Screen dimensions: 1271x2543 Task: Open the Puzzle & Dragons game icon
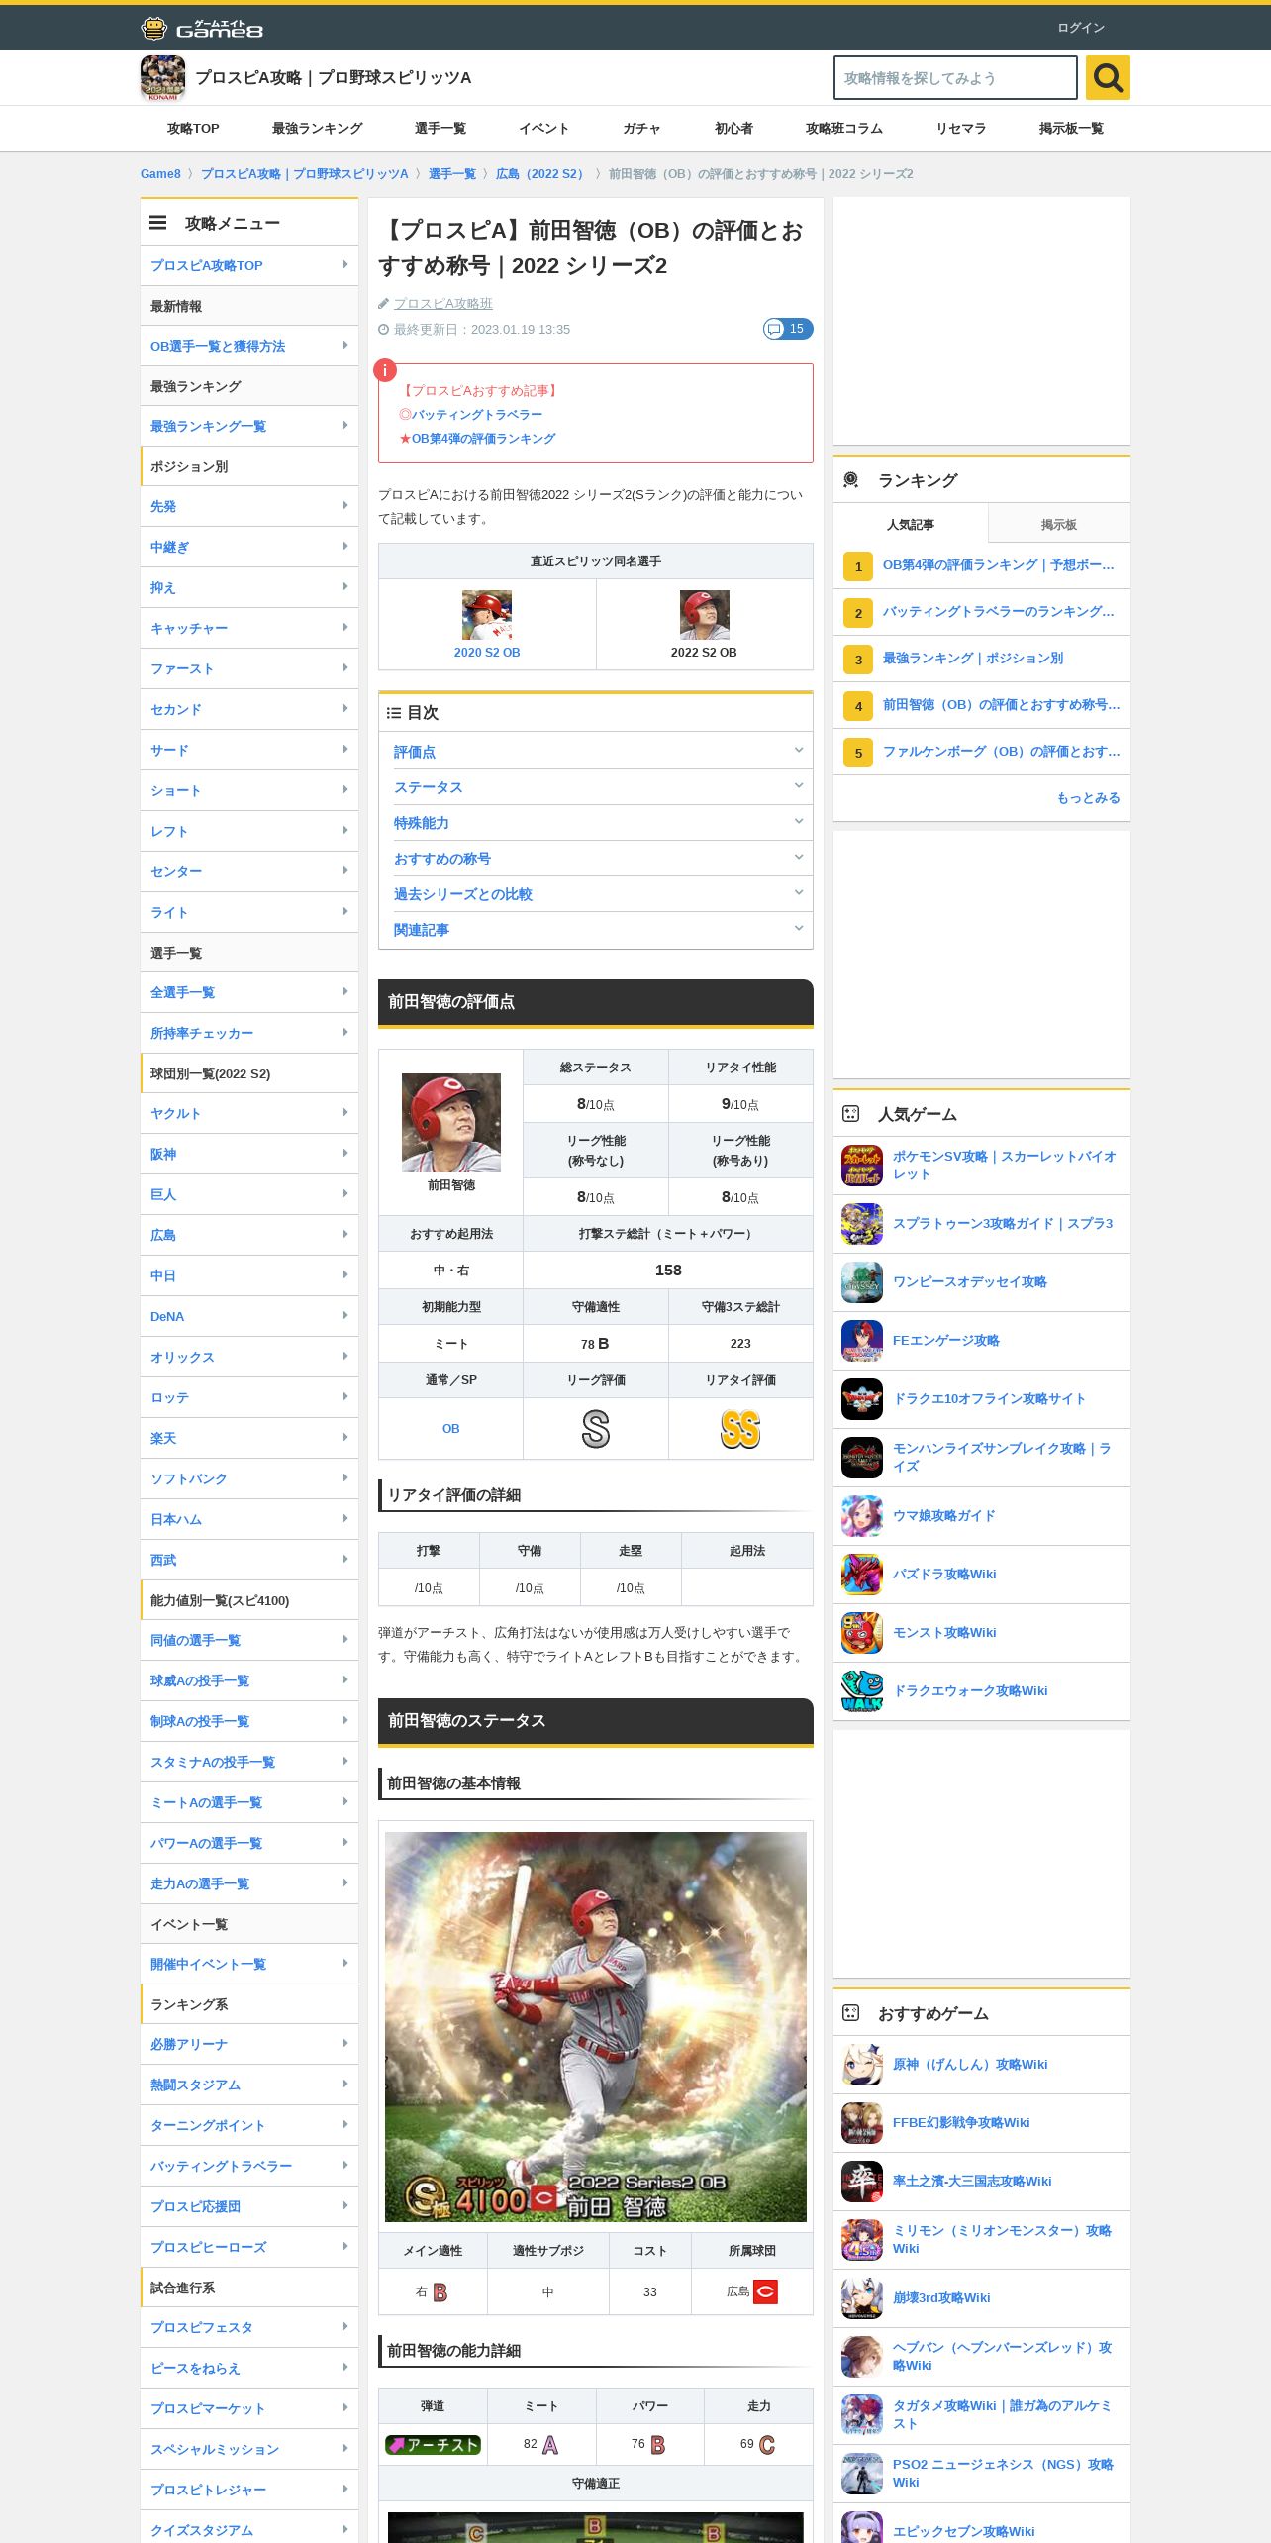[x=862, y=1575]
